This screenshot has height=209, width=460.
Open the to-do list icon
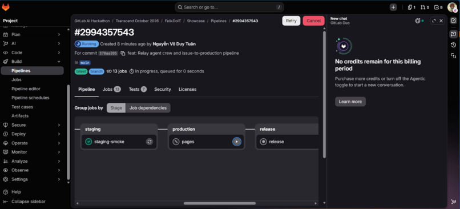[438, 7]
